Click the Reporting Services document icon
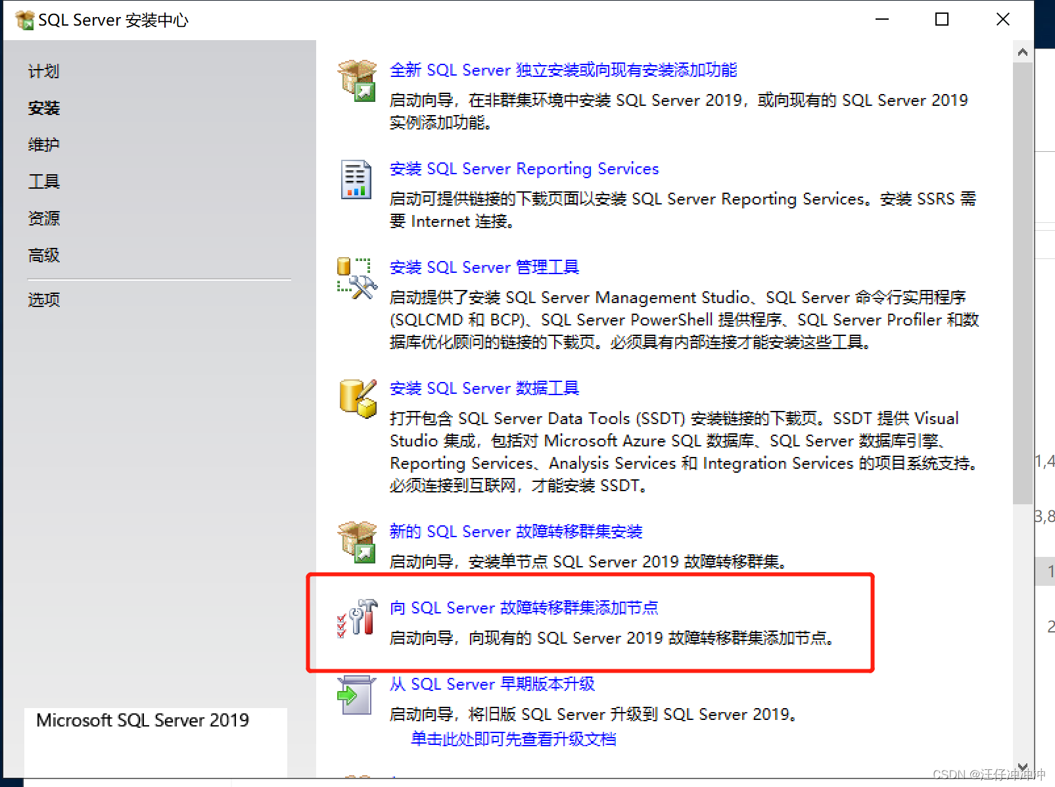The height and width of the screenshot is (787, 1055). [x=355, y=179]
